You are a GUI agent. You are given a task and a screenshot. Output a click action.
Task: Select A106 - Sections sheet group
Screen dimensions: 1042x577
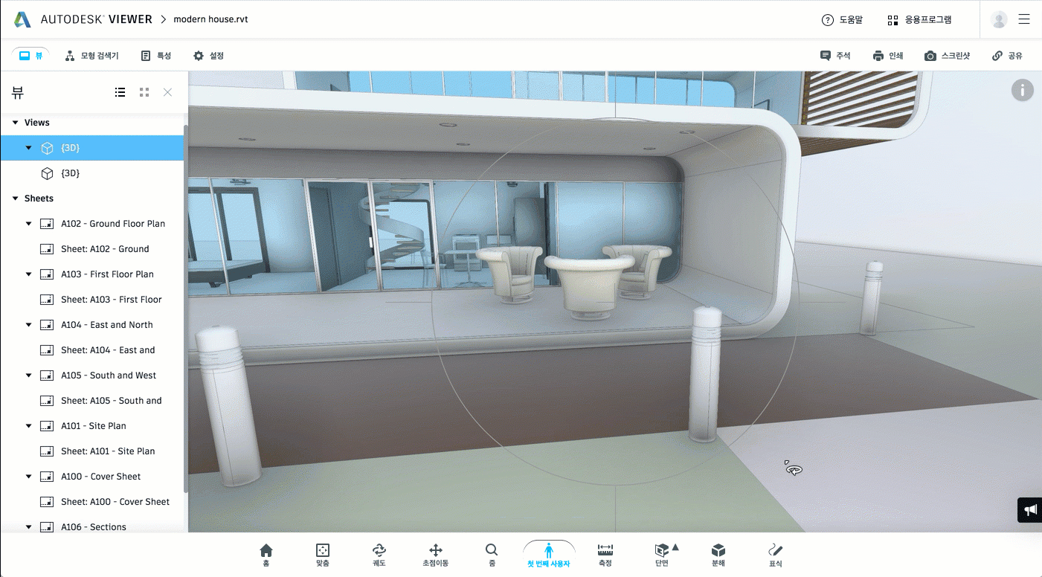click(x=92, y=526)
